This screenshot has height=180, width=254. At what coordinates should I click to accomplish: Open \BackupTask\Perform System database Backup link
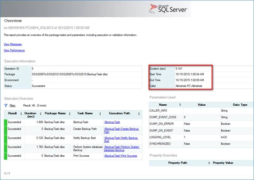122,149
